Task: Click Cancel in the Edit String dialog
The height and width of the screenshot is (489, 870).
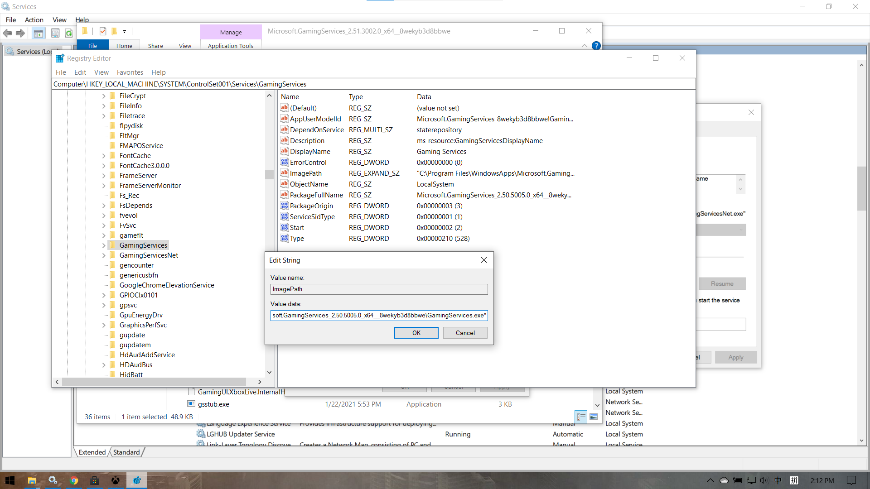Action: pyautogui.click(x=465, y=333)
